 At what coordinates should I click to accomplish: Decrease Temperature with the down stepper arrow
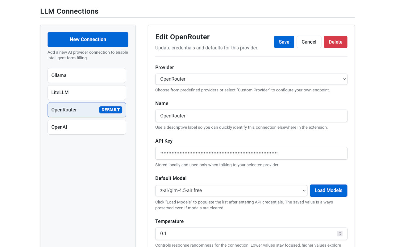click(x=340, y=235)
